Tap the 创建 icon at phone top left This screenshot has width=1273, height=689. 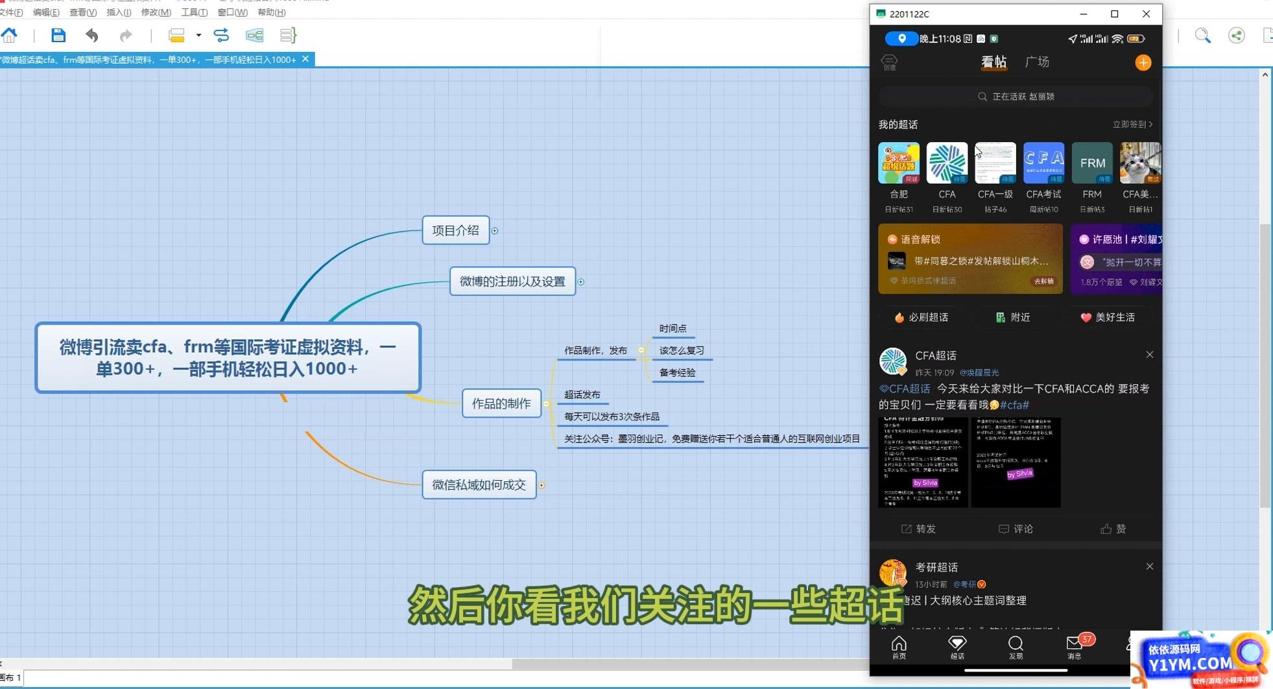[x=889, y=62]
